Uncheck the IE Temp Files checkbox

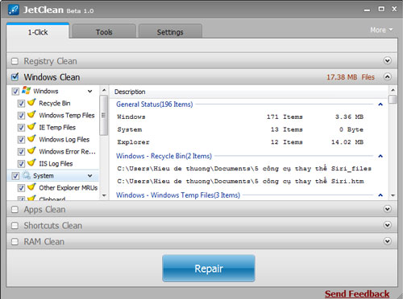click(21, 128)
